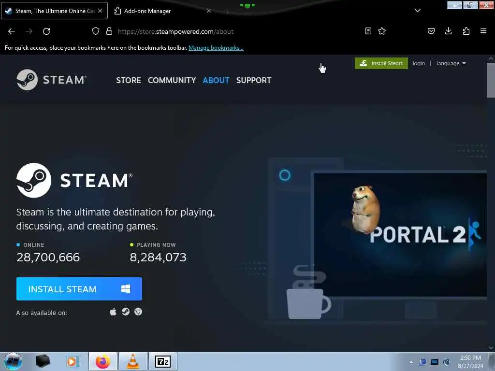Open the tracking protection shield icon
Screen dimensions: 495x371
[96, 31]
